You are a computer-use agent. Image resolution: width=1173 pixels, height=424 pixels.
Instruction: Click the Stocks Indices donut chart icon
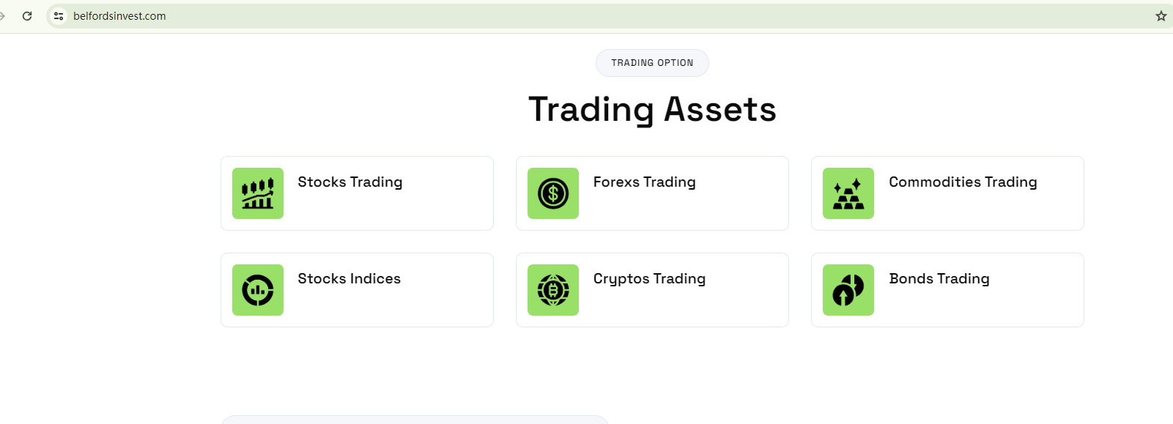click(258, 290)
